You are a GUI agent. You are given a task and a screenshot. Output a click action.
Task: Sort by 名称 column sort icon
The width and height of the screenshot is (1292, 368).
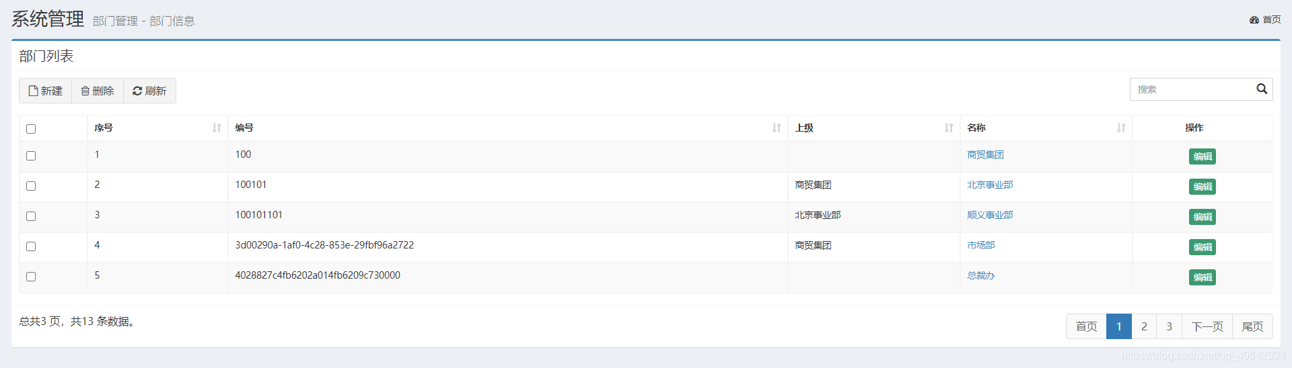click(1121, 128)
